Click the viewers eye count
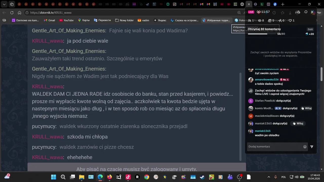 point(261,20)
